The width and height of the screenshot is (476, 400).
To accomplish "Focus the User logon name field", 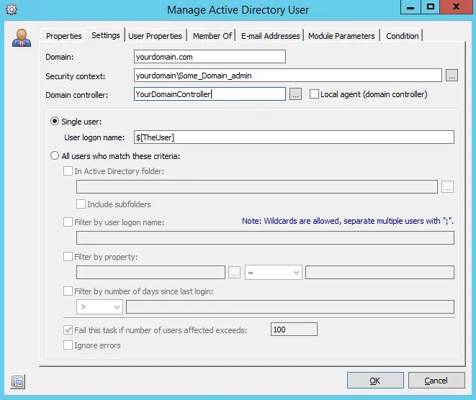I will (x=294, y=137).
